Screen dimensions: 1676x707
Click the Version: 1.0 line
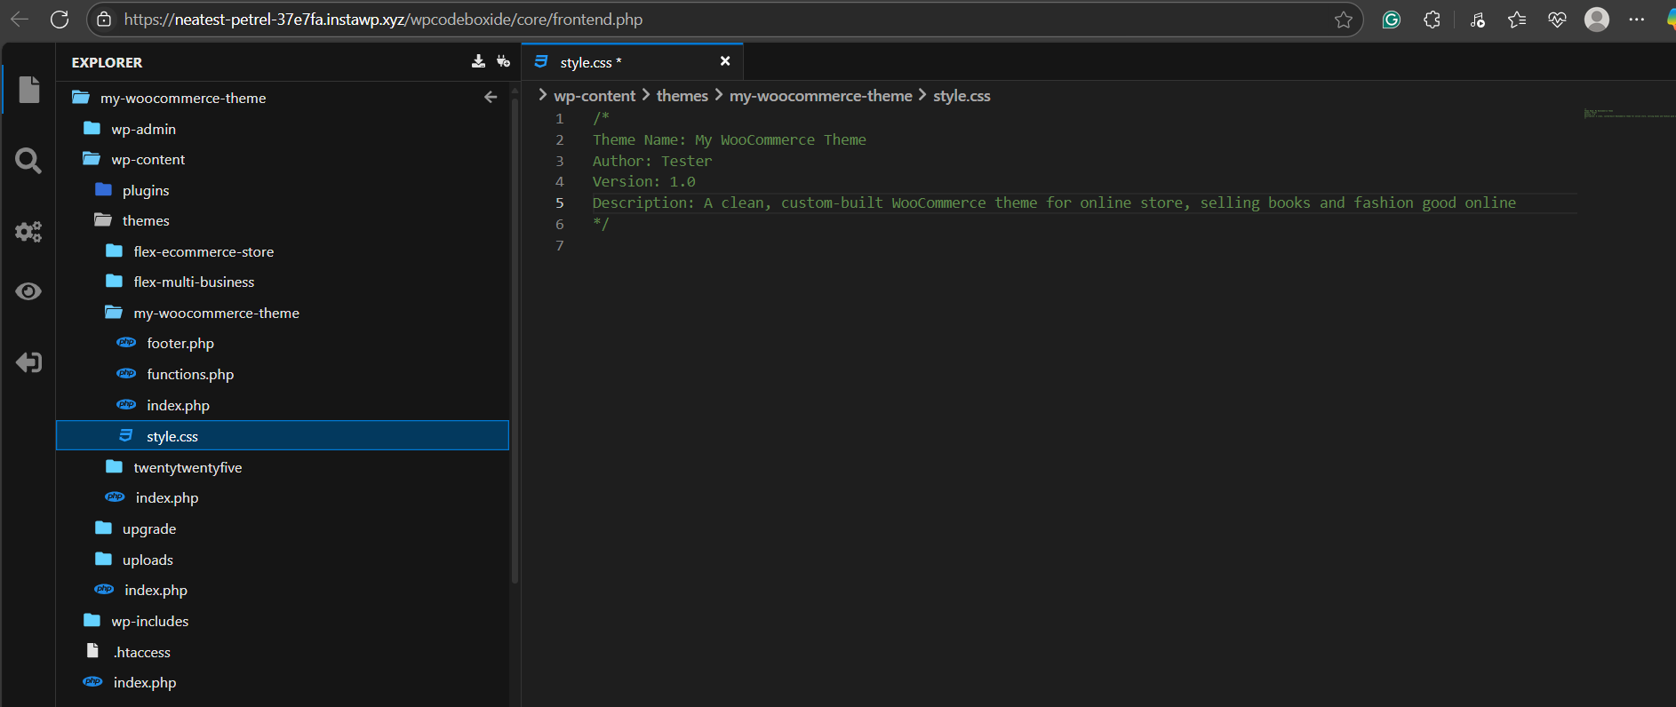(x=643, y=181)
